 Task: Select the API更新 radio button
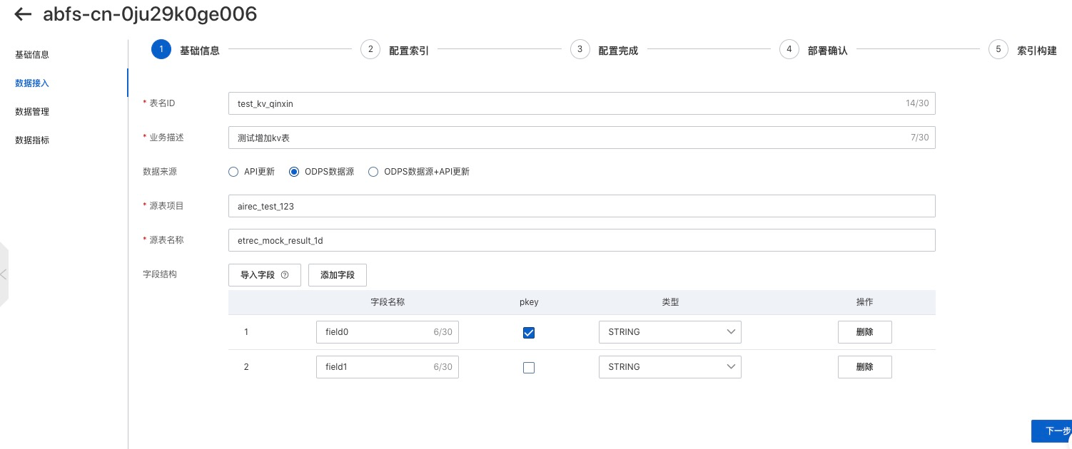point(233,172)
